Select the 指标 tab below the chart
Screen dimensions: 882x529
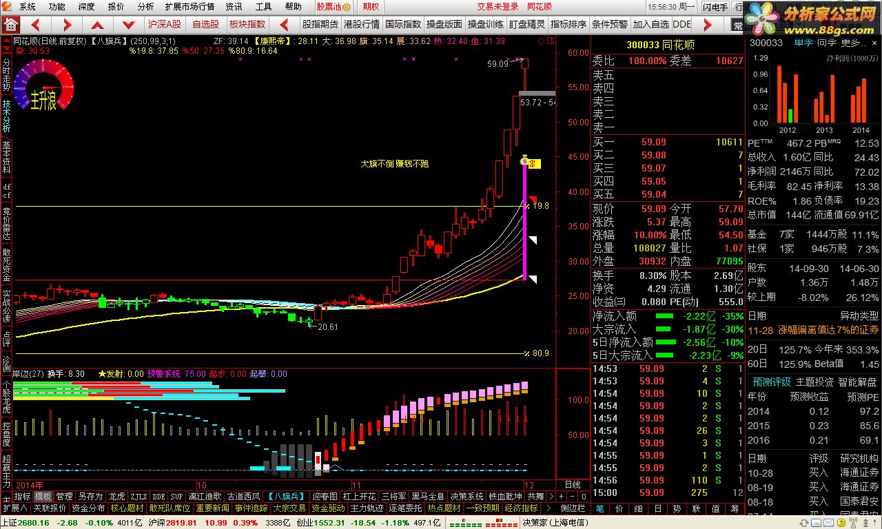coord(22,496)
